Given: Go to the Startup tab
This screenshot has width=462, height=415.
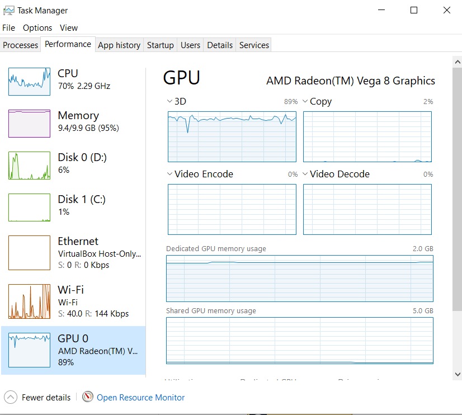Looking at the screenshot, I should tap(161, 45).
